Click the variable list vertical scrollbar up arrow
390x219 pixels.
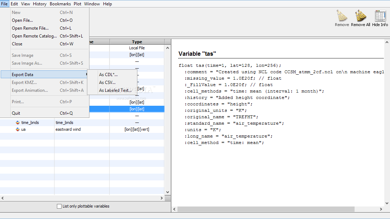pos(168,48)
